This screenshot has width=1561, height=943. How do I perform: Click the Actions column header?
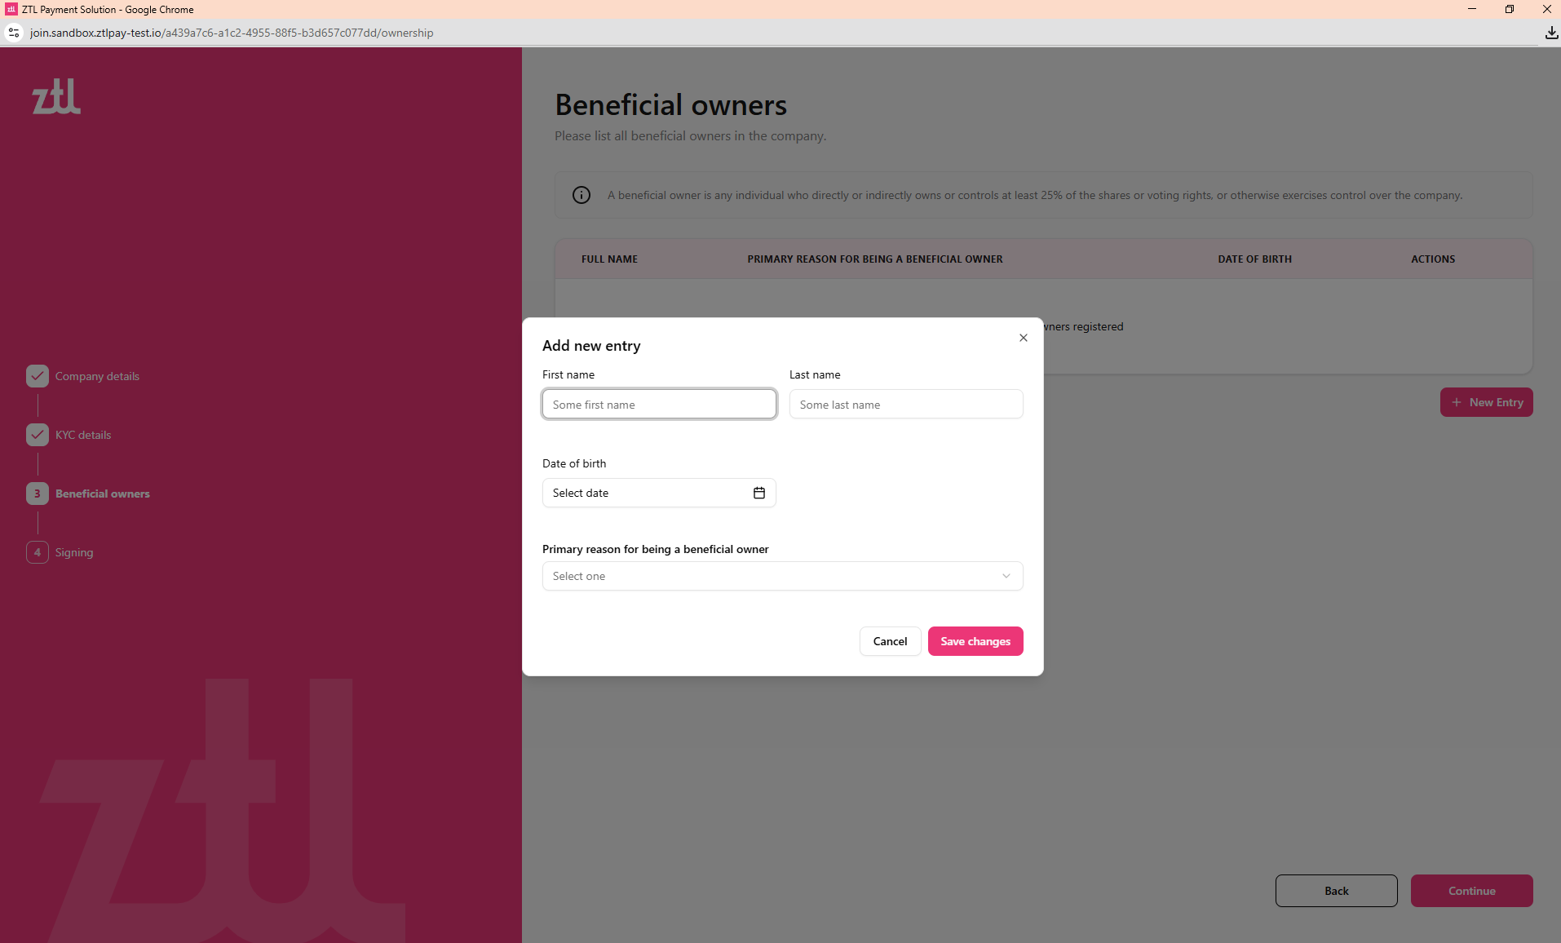(1433, 259)
